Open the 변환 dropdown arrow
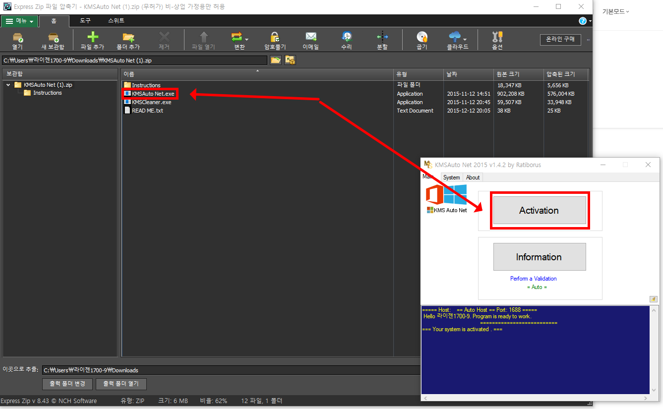The image size is (663, 409). click(247, 39)
